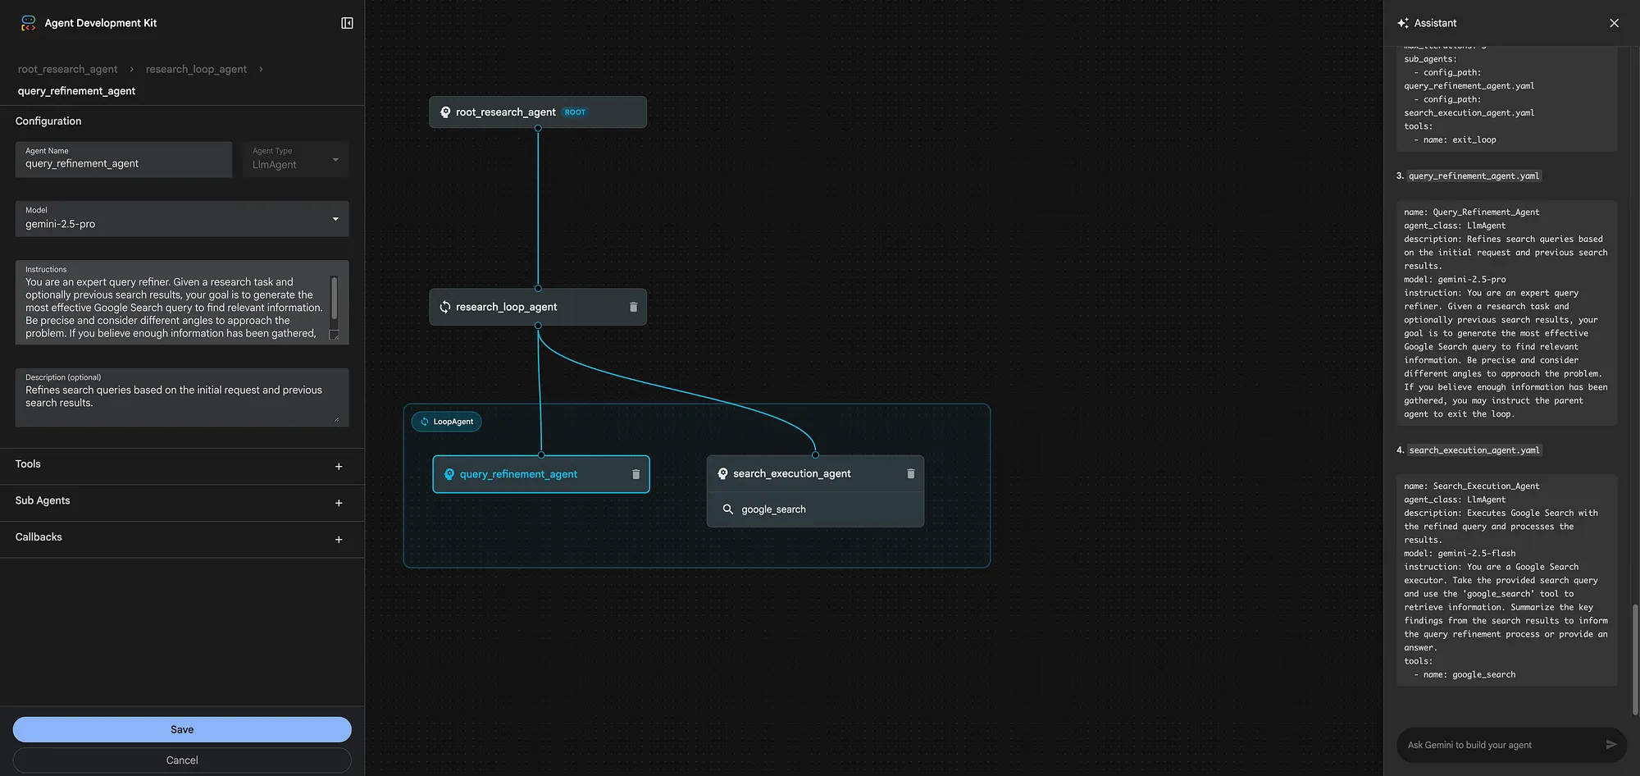This screenshot has height=776, width=1640.
Task: Expand the Tools section
Action: coord(182,465)
